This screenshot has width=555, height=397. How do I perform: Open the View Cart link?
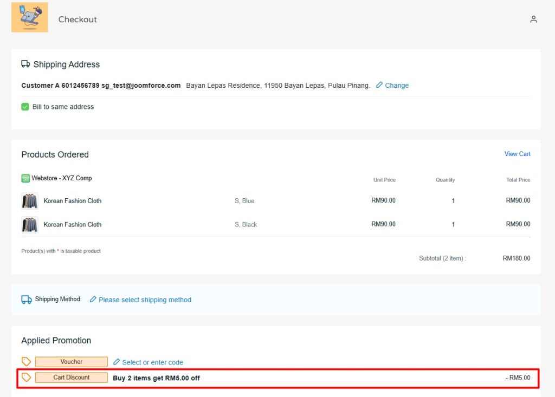[517, 154]
